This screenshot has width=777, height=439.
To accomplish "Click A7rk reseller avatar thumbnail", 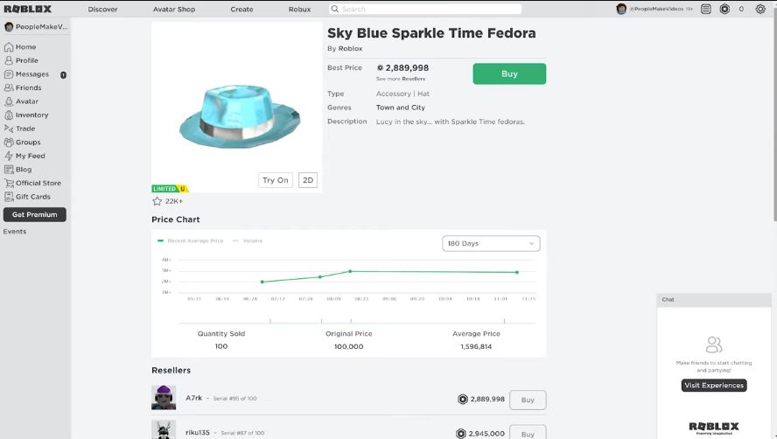I will (x=164, y=397).
